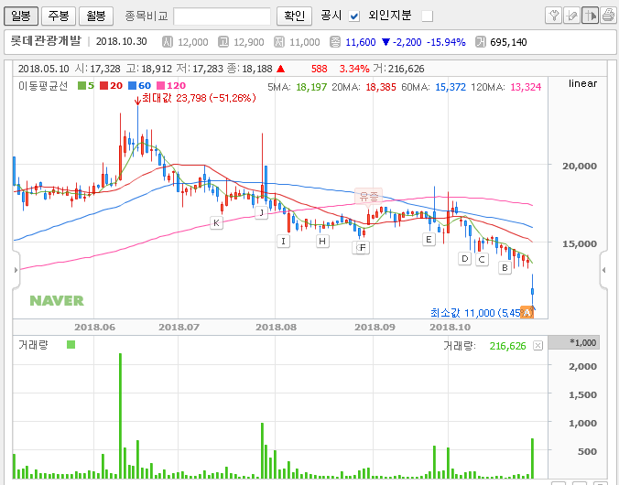Enable the 외인지분 foreign ownership checkbox
Image resolution: width=619 pixels, height=485 pixels.
(x=427, y=16)
